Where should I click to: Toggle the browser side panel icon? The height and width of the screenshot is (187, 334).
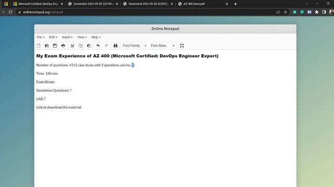click(324, 12)
